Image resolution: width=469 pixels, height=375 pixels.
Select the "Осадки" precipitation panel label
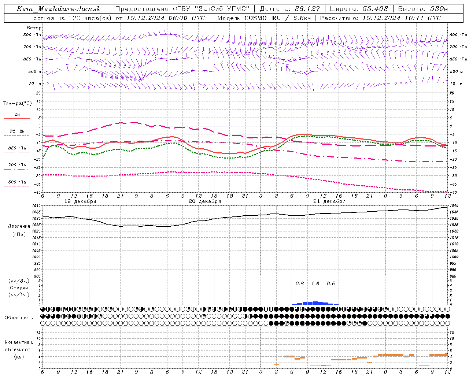[19, 288]
